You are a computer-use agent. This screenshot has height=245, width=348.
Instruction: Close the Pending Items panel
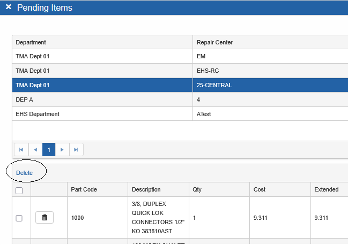(x=9, y=7)
